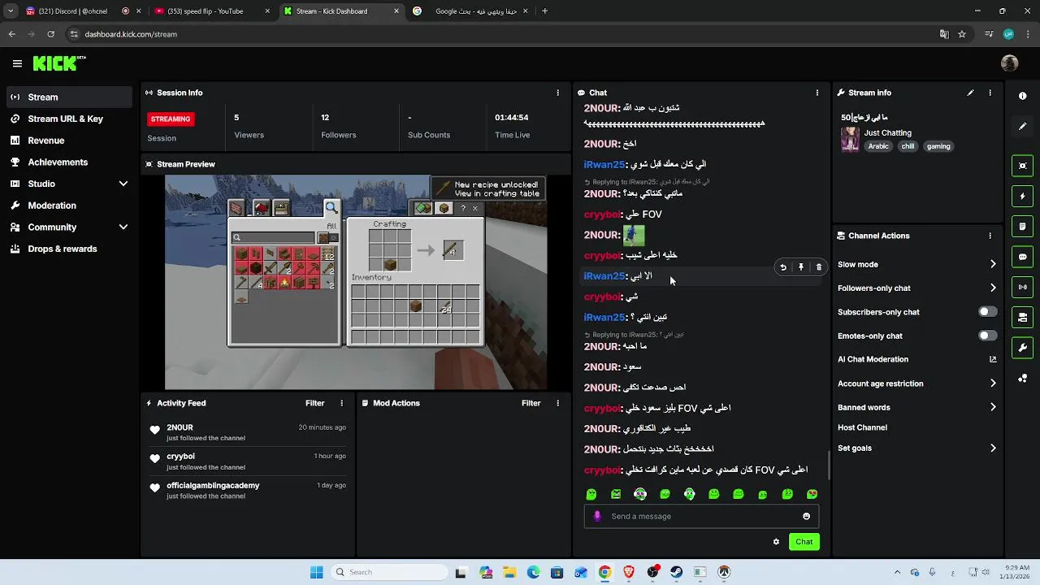Click the chill tag in Stream info
This screenshot has width=1040, height=585.
click(x=908, y=146)
